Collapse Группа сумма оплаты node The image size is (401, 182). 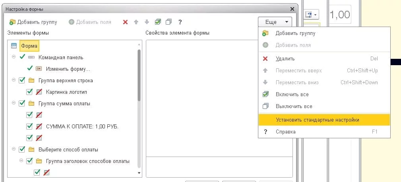click(14, 103)
